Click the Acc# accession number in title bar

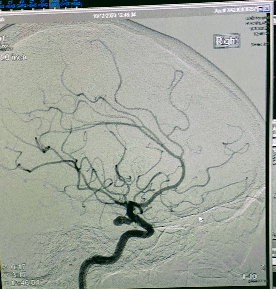[x=236, y=10]
